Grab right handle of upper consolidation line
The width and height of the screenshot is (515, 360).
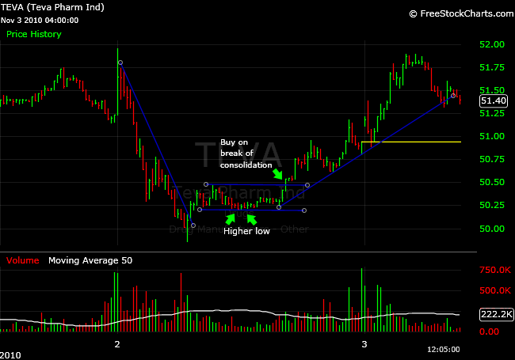307,185
